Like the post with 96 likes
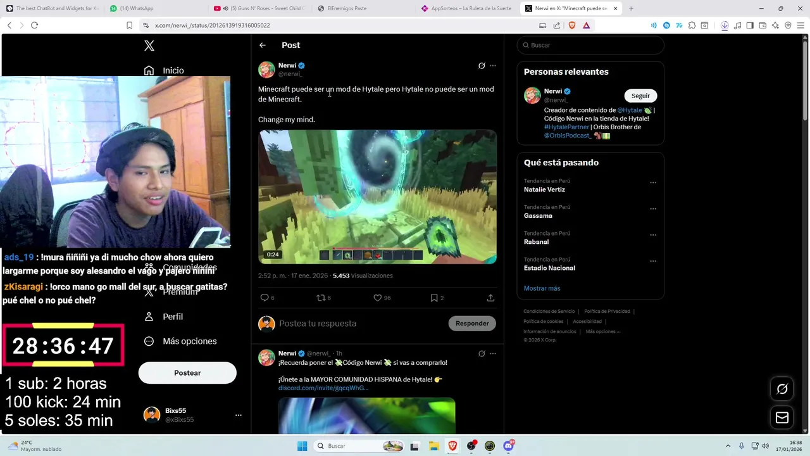This screenshot has width=810, height=456. tap(378, 298)
